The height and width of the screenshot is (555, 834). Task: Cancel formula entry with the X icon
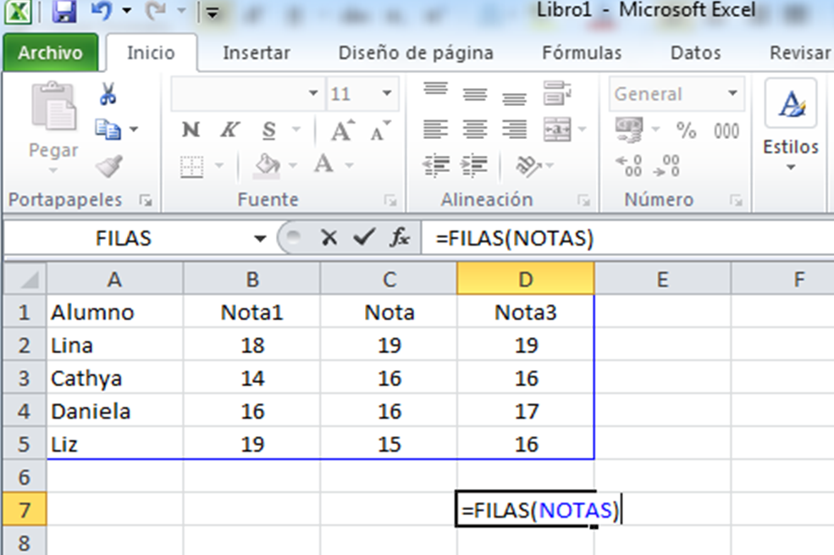329,239
